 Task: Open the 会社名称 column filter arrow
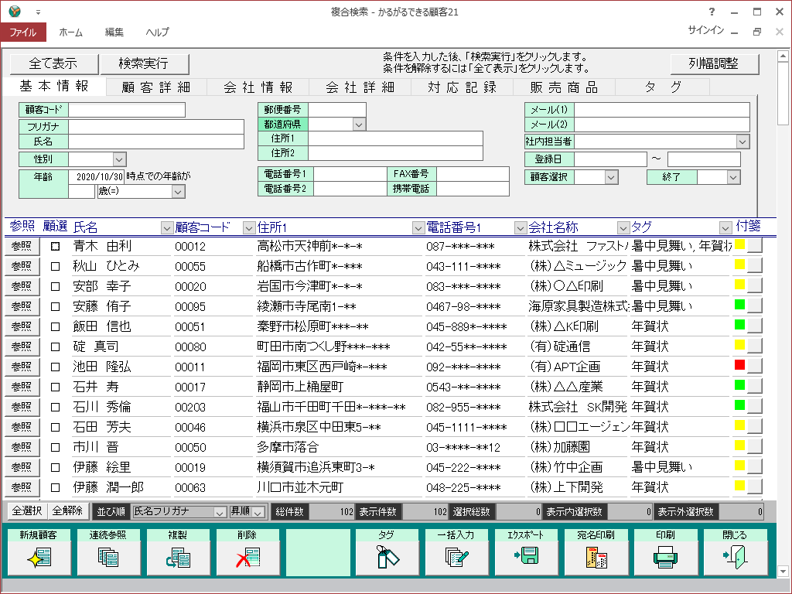pos(623,228)
